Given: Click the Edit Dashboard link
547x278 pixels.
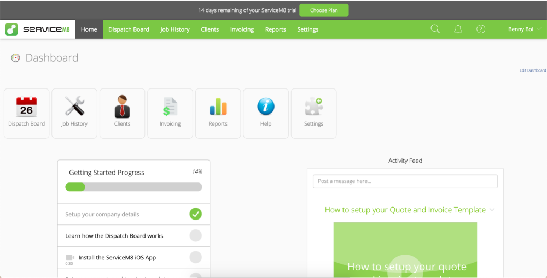Looking at the screenshot, I should [x=533, y=70].
